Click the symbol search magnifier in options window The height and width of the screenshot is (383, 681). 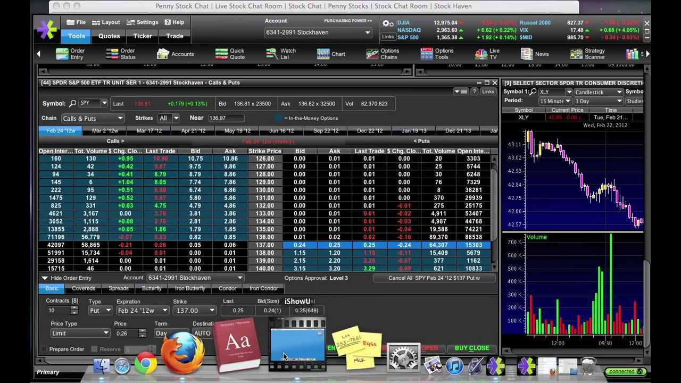click(73, 103)
